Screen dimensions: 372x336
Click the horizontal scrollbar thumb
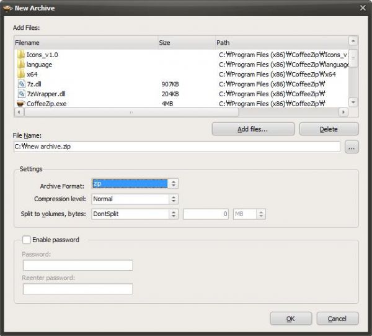pos(131,112)
